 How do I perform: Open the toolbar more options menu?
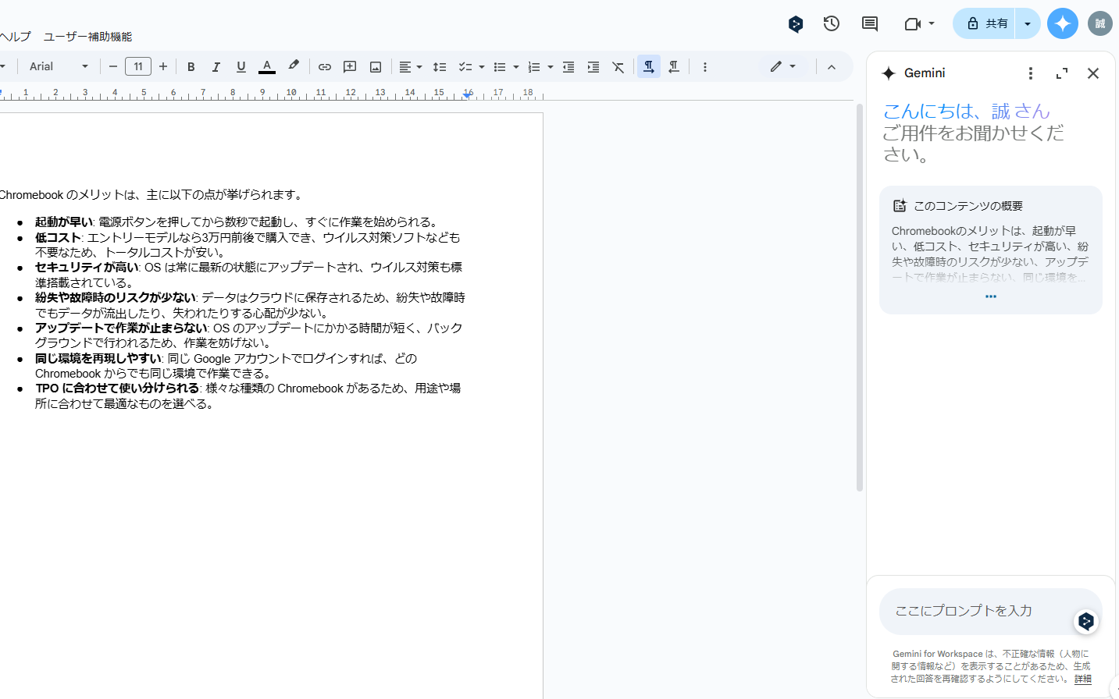(704, 67)
